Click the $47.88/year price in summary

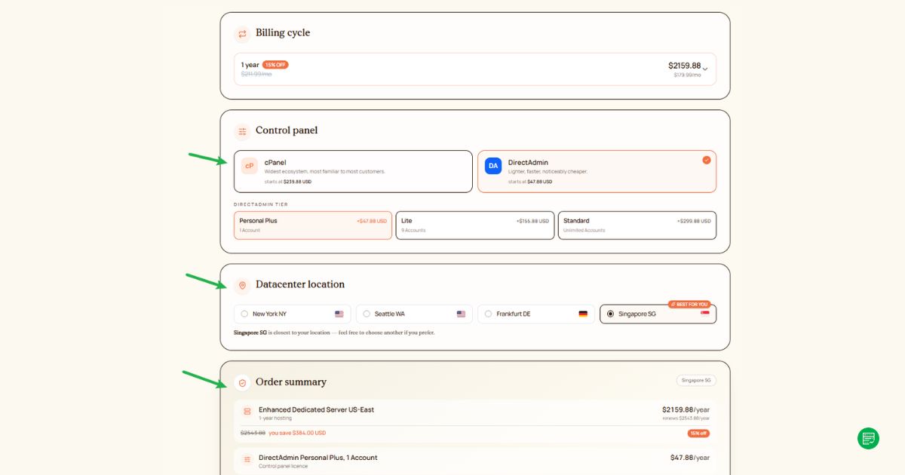point(690,458)
